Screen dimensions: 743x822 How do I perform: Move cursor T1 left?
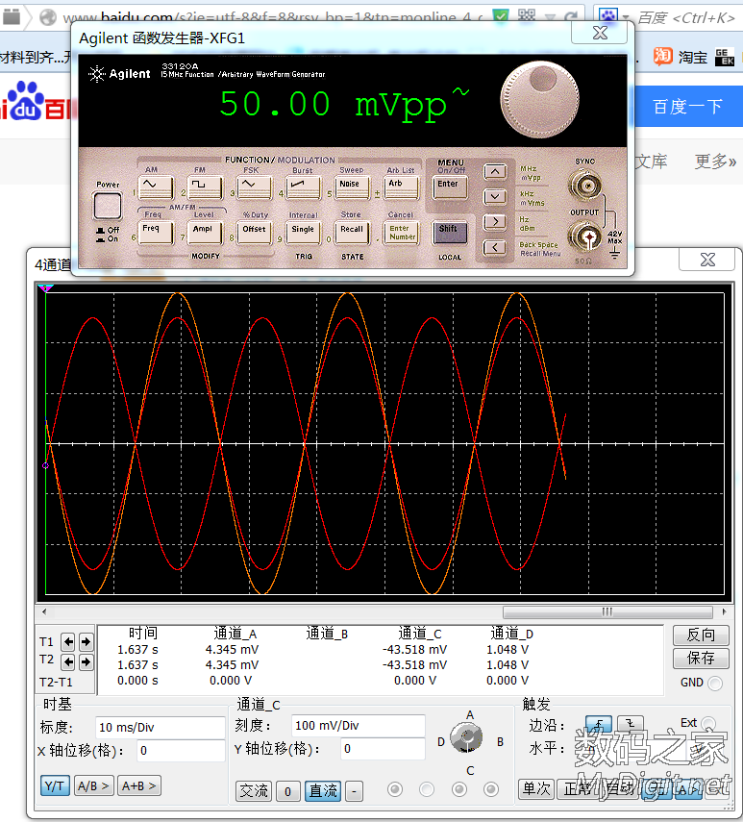67,641
